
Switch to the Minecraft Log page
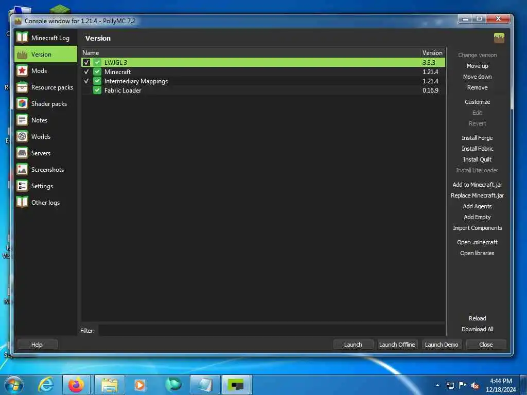(x=46, y=38)
